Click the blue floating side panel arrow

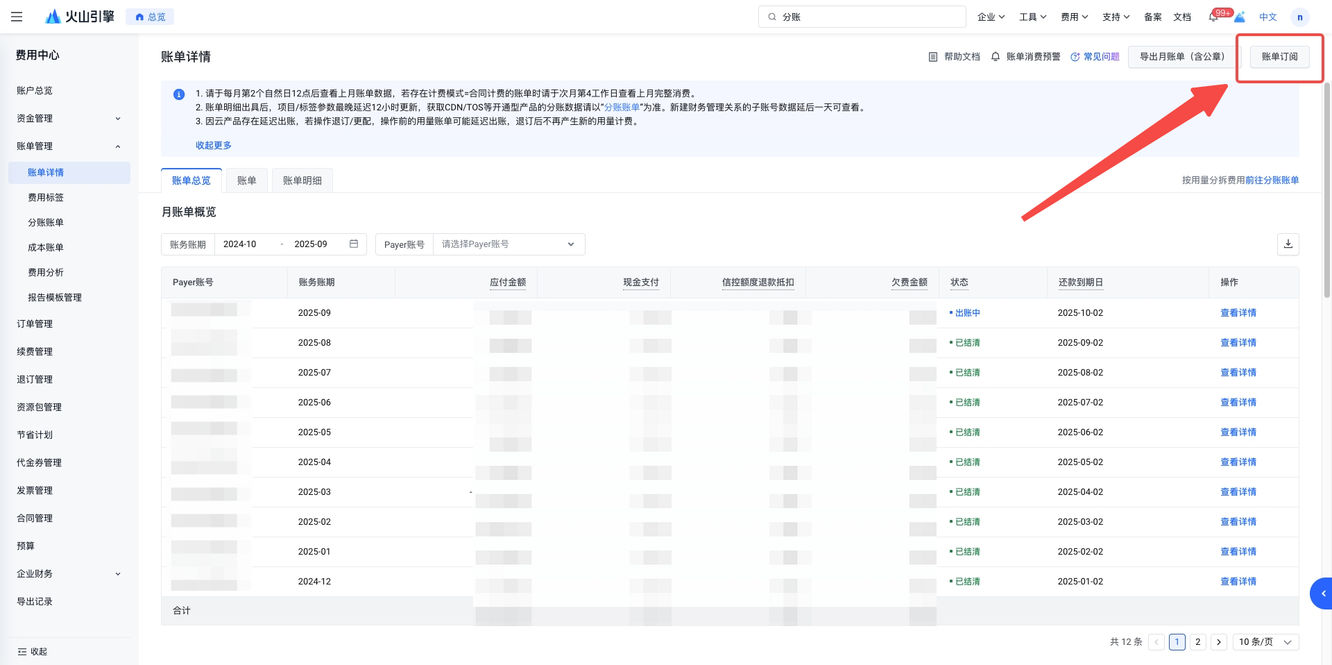[x=1322, y=594]
